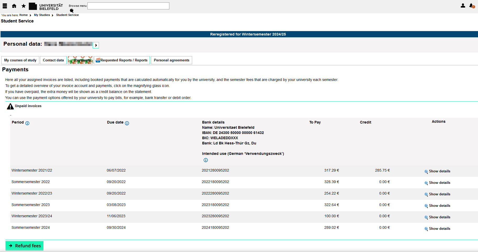The height and width of the screenshot is (252, 478).
Task: Go to home via house icon
Action: 14,6
